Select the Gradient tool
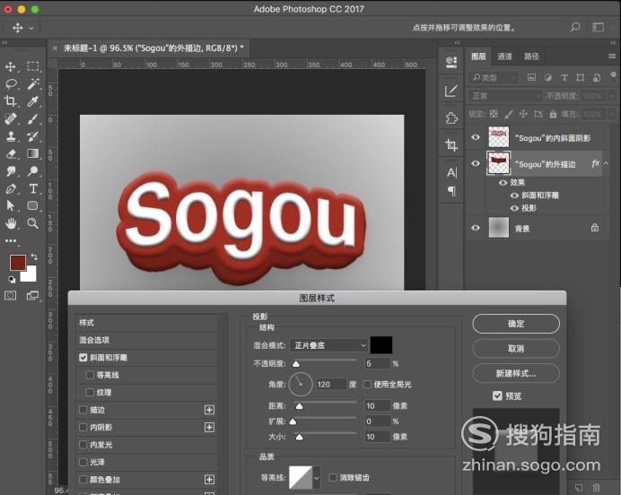The image size is (621, 495). tap(33, 153)
